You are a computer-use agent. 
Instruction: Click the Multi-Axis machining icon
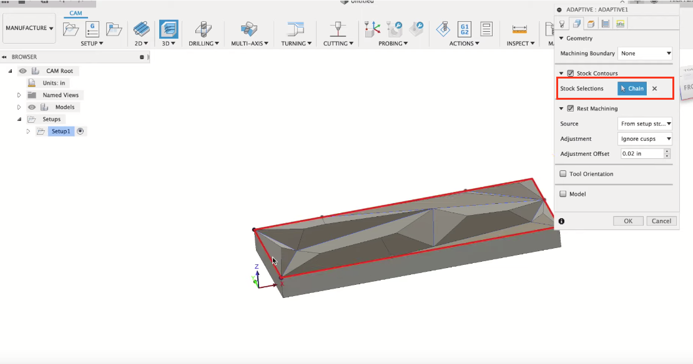248,29
